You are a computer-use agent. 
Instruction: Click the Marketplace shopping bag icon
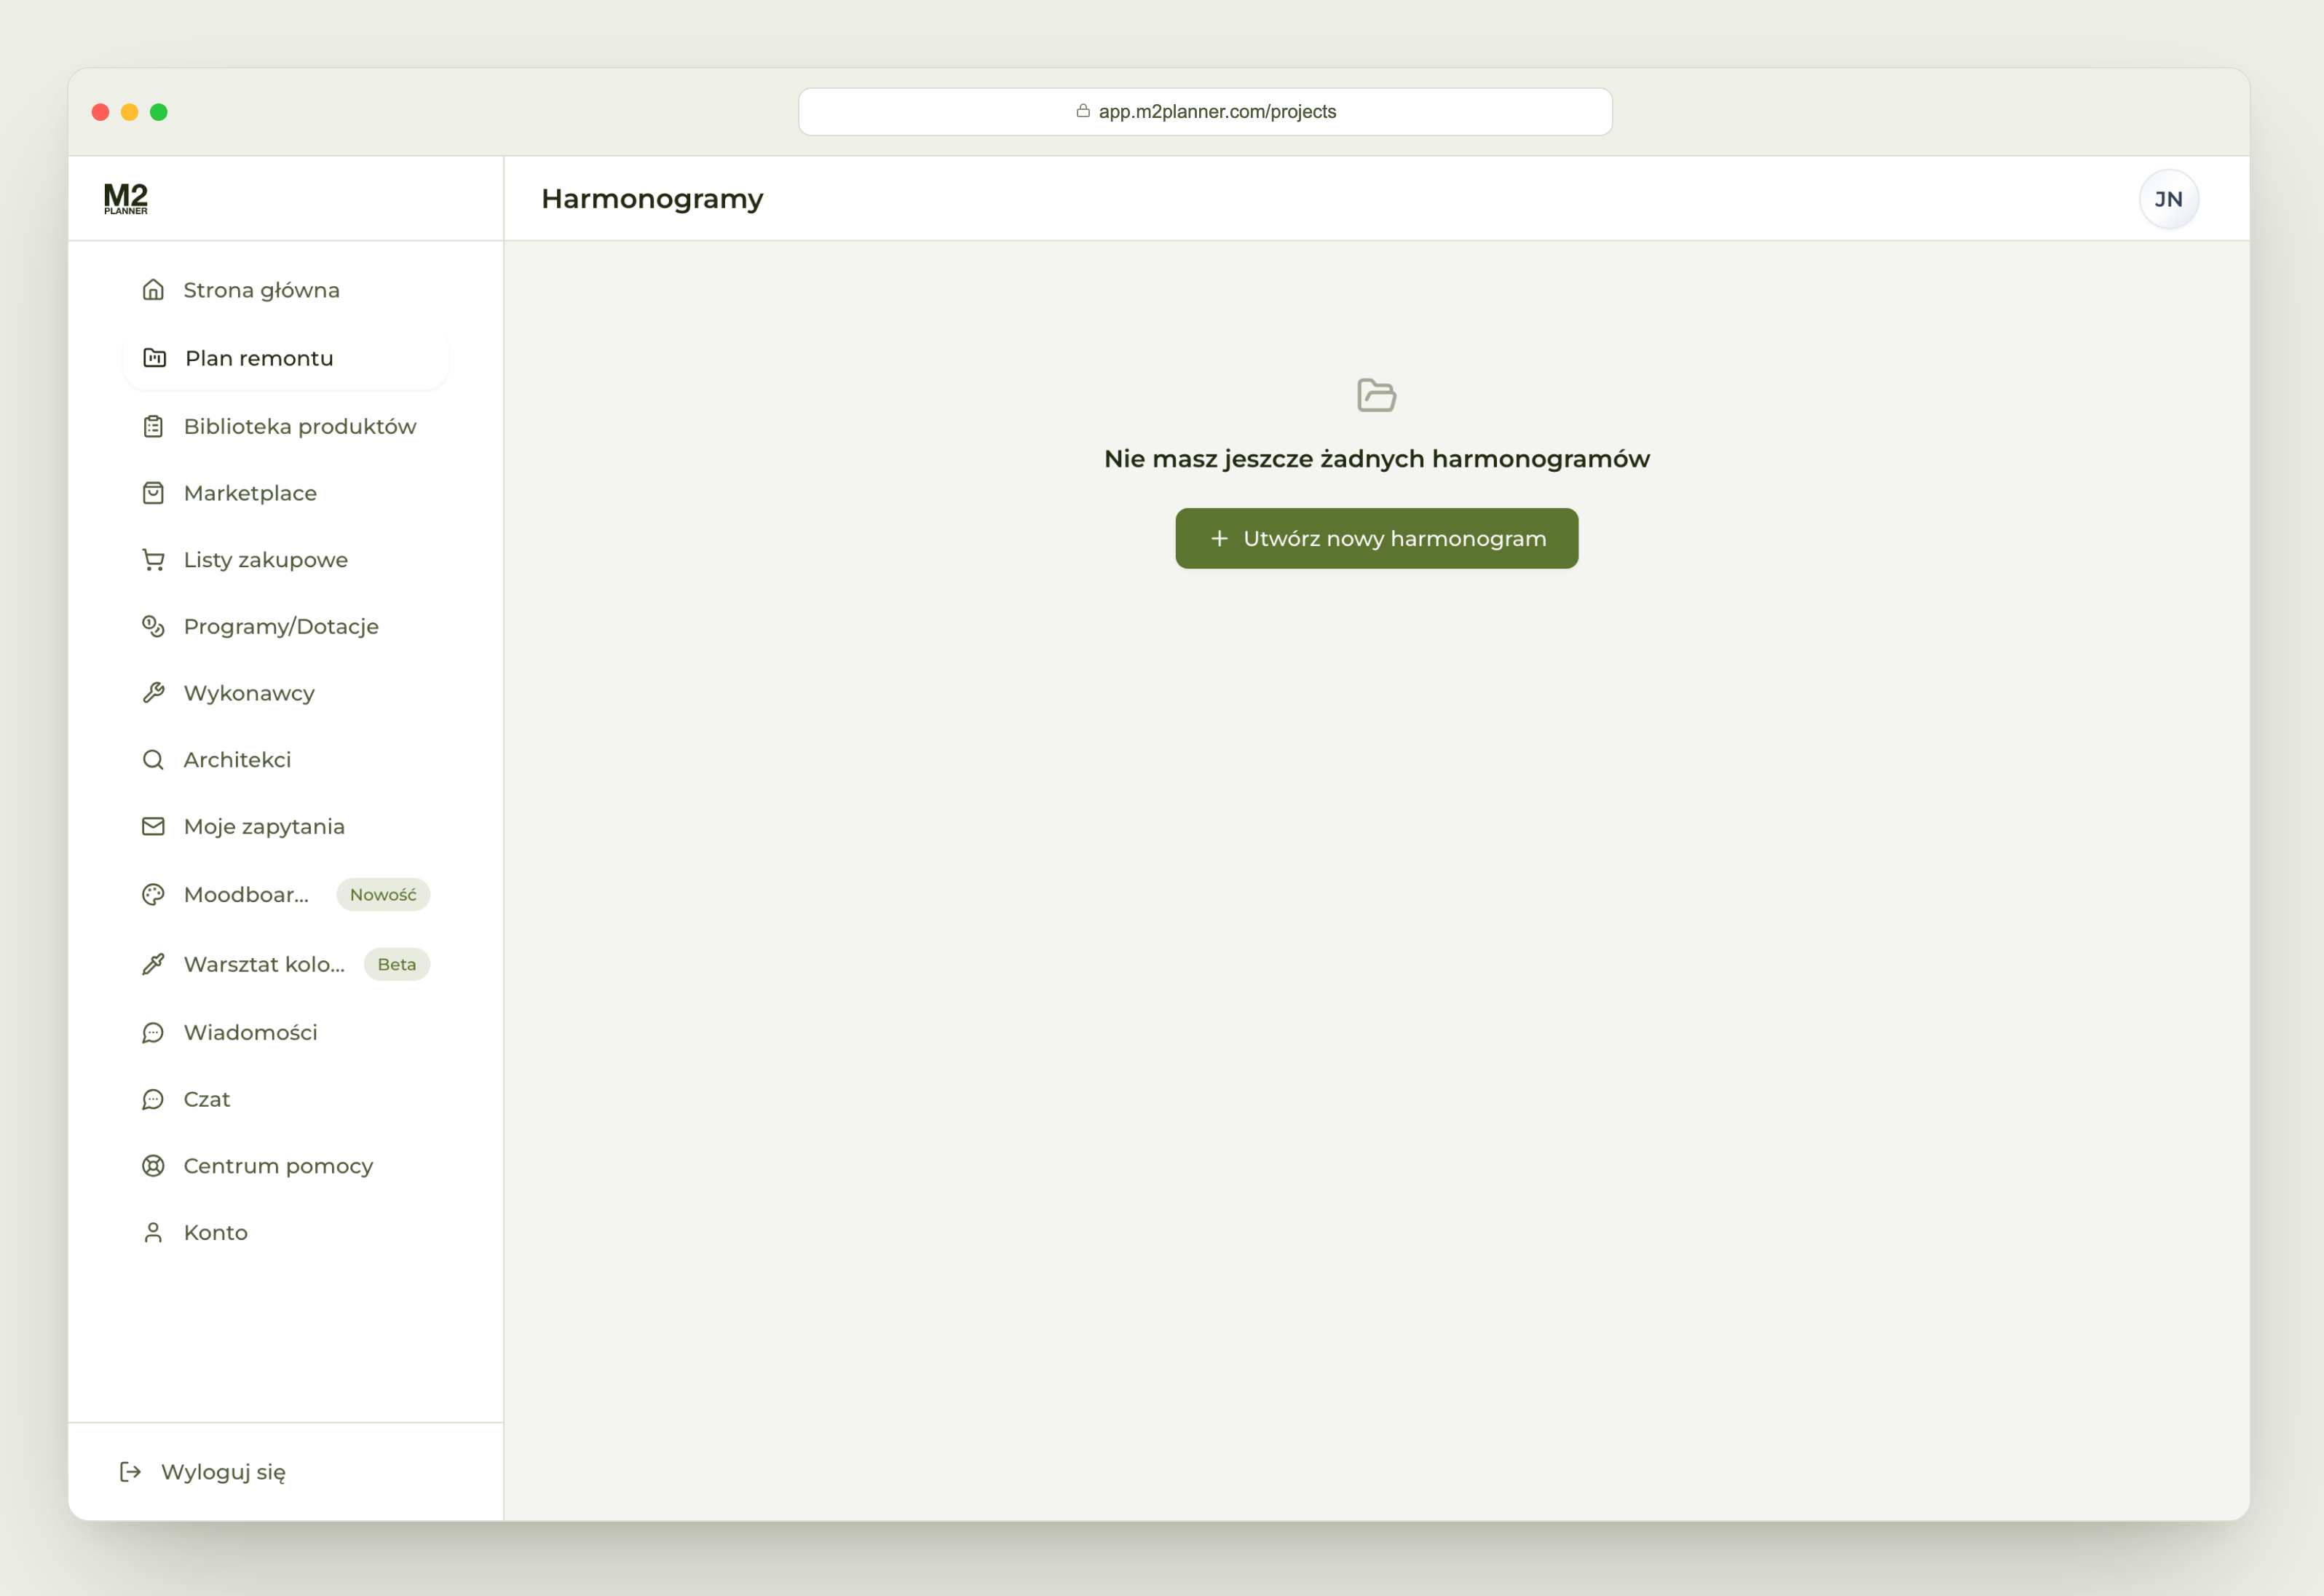point(153,493)
